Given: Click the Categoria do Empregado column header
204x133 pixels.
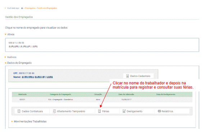Looking at the screenshot, I should click(60, 94).
